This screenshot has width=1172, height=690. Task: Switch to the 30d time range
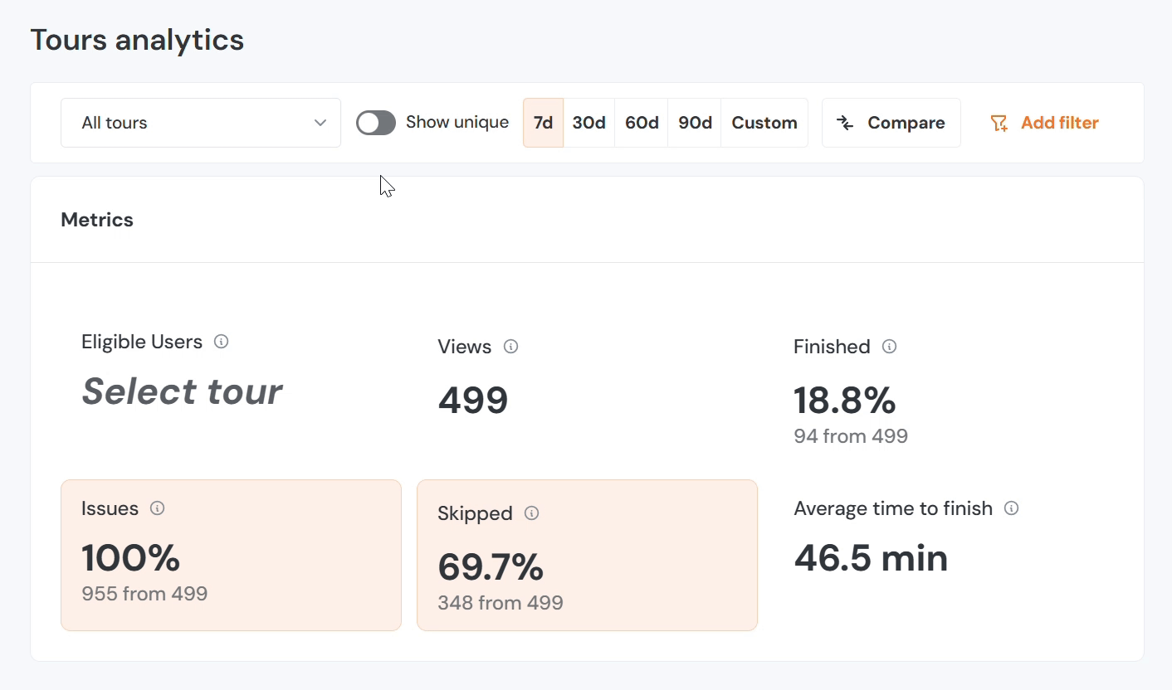pos(588,123)
